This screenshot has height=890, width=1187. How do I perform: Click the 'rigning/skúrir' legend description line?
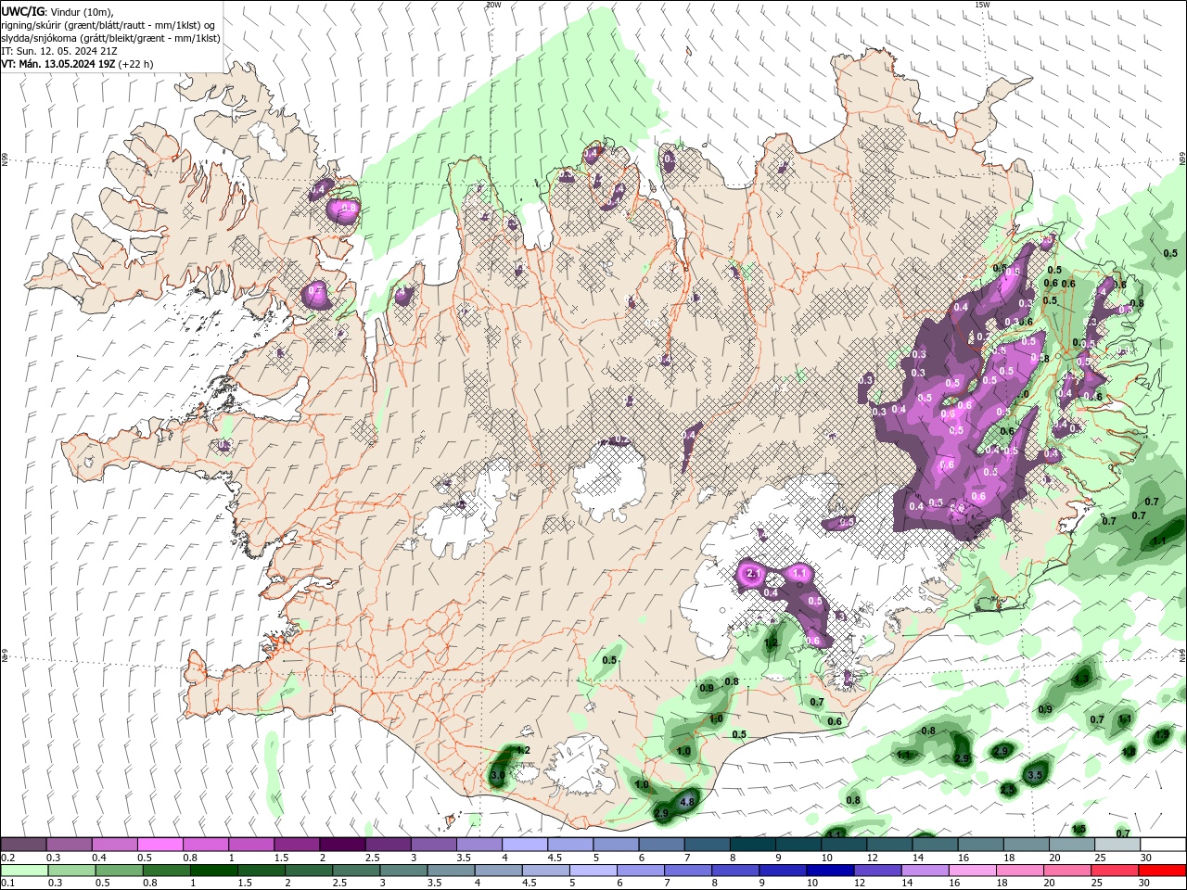(108, 24)
